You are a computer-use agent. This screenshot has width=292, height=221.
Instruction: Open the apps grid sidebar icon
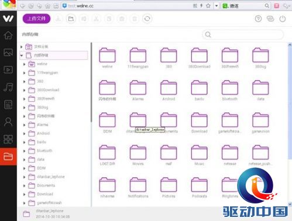(x=8, y=139)
